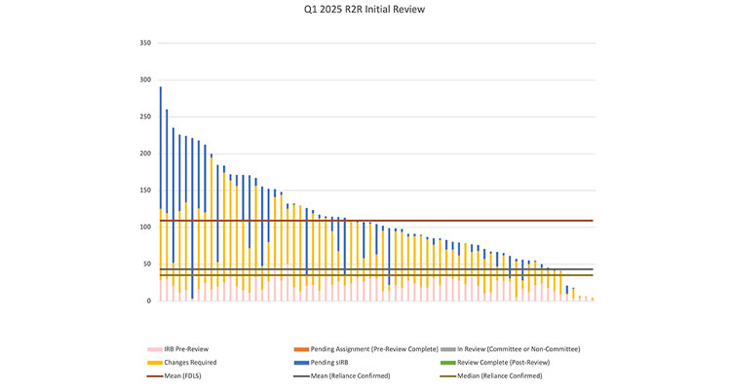The image size is (731, 389).
Task: Click the 100 label on the vertical axis
Action: (145, 228)
